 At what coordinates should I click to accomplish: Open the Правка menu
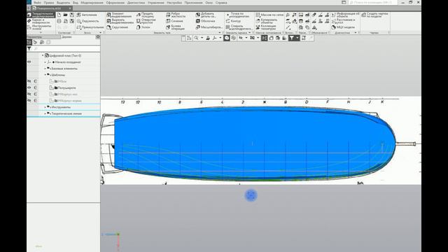(x=49, y=3)
